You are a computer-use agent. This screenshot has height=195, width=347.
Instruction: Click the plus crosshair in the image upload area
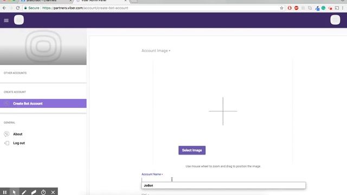point(223,111)
